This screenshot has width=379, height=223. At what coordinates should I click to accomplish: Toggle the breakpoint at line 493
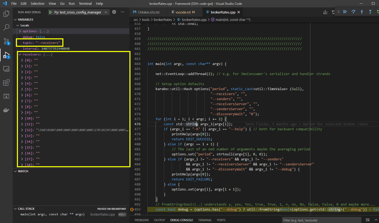click(132, 210)
